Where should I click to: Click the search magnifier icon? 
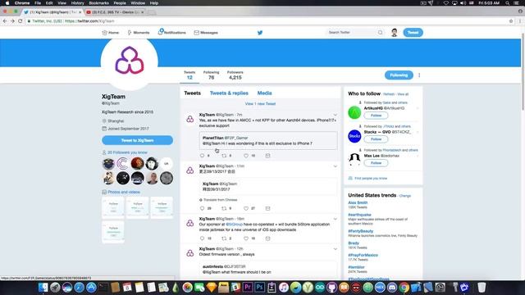click(381, 33)
